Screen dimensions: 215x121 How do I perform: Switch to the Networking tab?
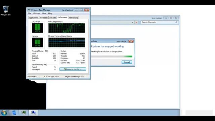click(x=73, y=18)
